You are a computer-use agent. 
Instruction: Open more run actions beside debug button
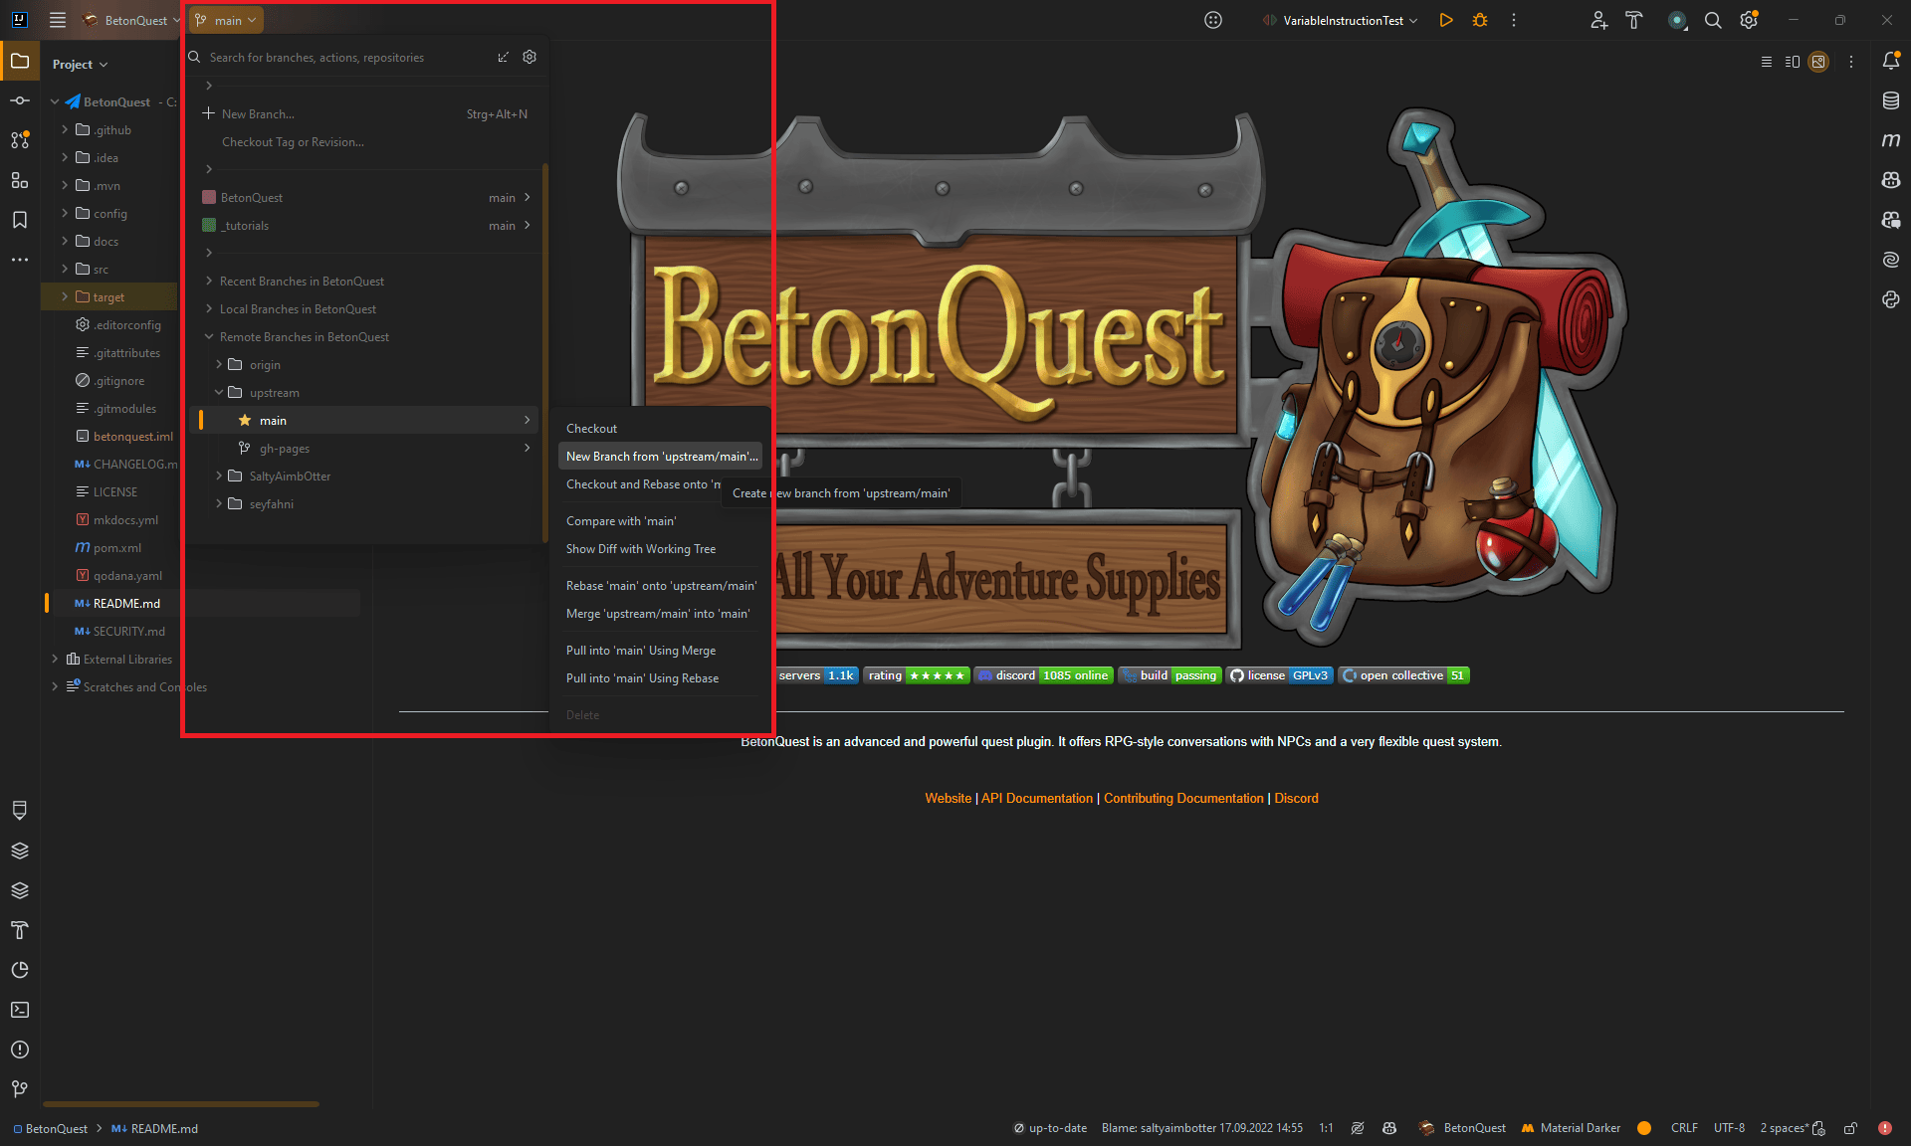pyautogui.click(x=1514, y=20)
